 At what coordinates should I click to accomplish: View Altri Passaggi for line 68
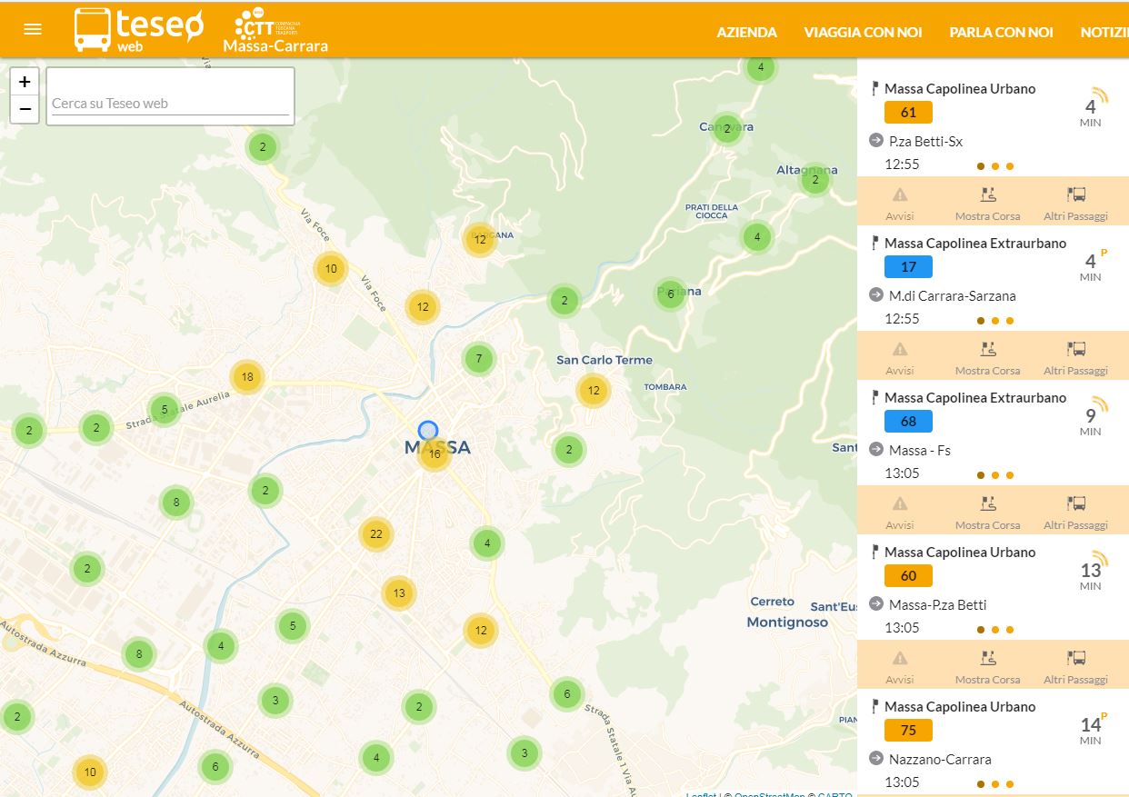(1076, 512)
